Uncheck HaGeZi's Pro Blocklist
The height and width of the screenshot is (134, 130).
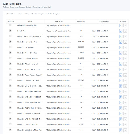[10, 47]
